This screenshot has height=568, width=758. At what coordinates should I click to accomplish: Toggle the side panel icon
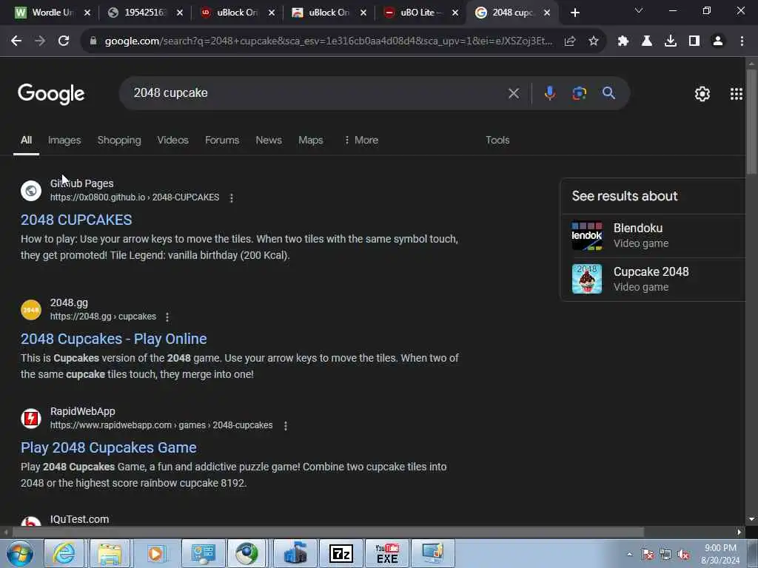tap(694, 41)
